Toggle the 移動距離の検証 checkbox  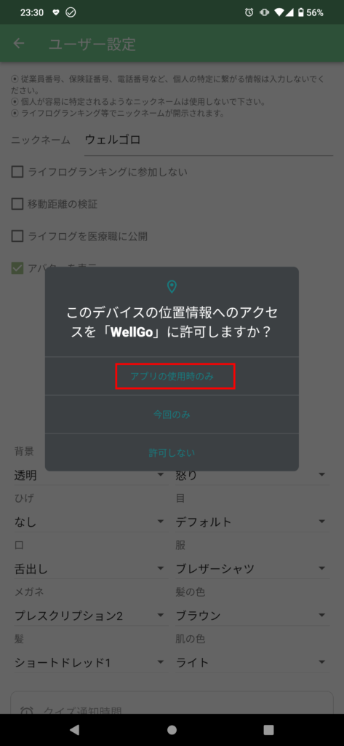(17, 204)
